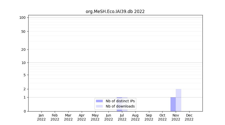Click the July downloads bar
Screen dimensions: 225x125
(x=125, y=110)
